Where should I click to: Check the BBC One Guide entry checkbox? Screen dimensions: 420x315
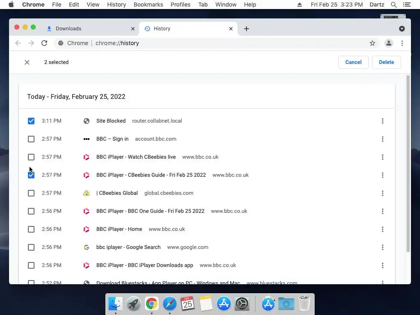click(31, 211)
